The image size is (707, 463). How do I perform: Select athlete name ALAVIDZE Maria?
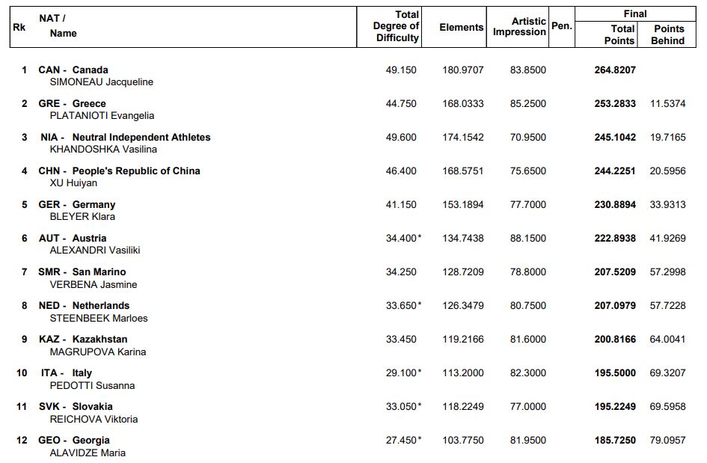[88, 453]
